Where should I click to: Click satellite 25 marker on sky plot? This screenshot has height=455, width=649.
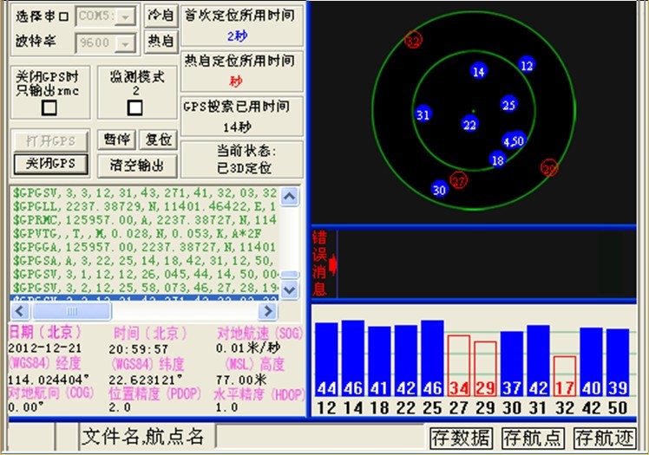[508, 105]
